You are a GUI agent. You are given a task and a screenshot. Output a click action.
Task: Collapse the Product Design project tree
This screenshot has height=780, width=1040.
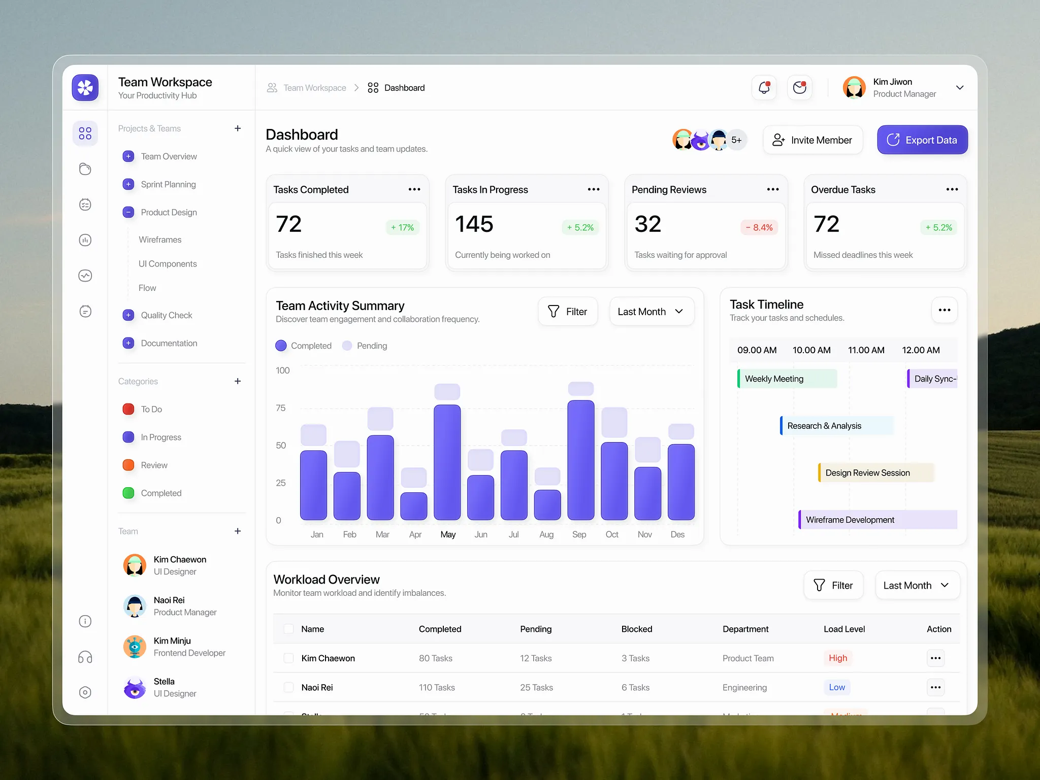click(128, 212)
